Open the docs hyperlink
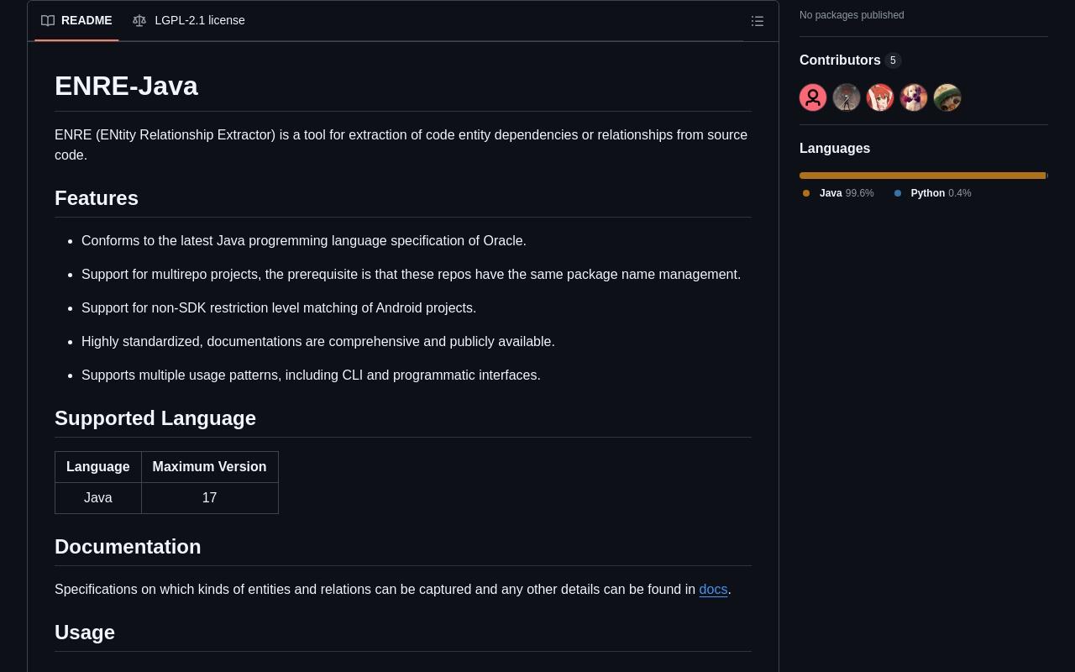1075x672 pixels. (713, 590)
